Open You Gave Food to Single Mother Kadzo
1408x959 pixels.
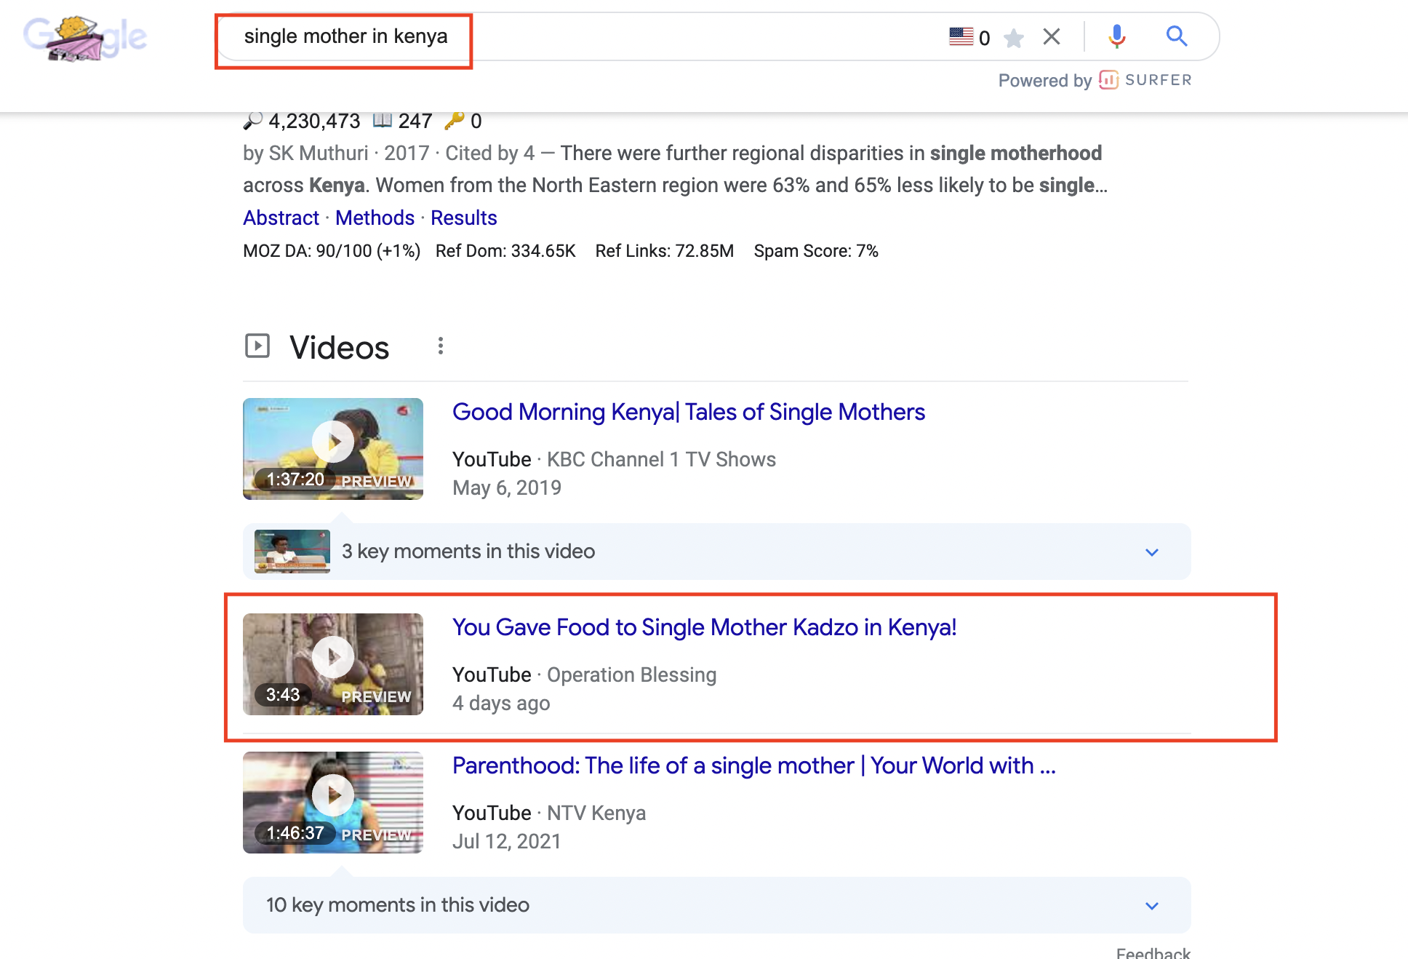pos(704,627)
